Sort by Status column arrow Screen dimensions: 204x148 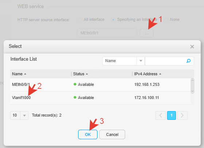tap(87, 74)
